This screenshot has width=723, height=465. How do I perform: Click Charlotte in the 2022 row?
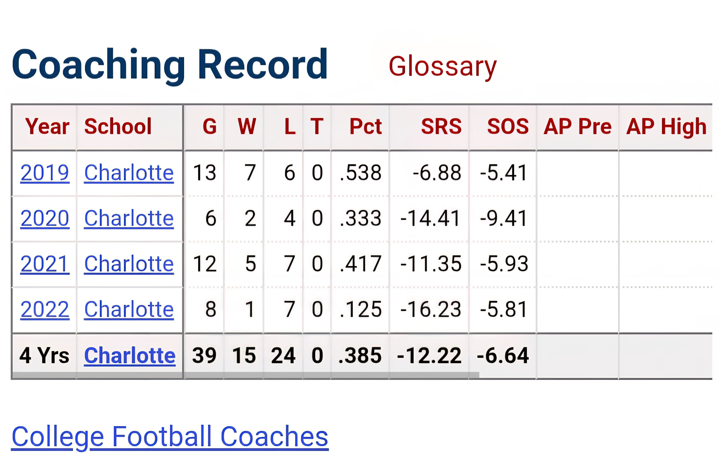pos(129,309)
